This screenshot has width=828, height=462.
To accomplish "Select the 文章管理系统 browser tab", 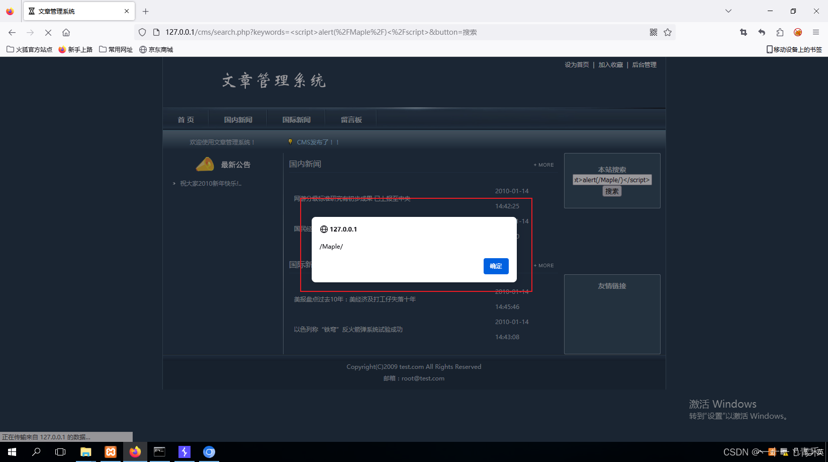I will [x=79, y=11].
